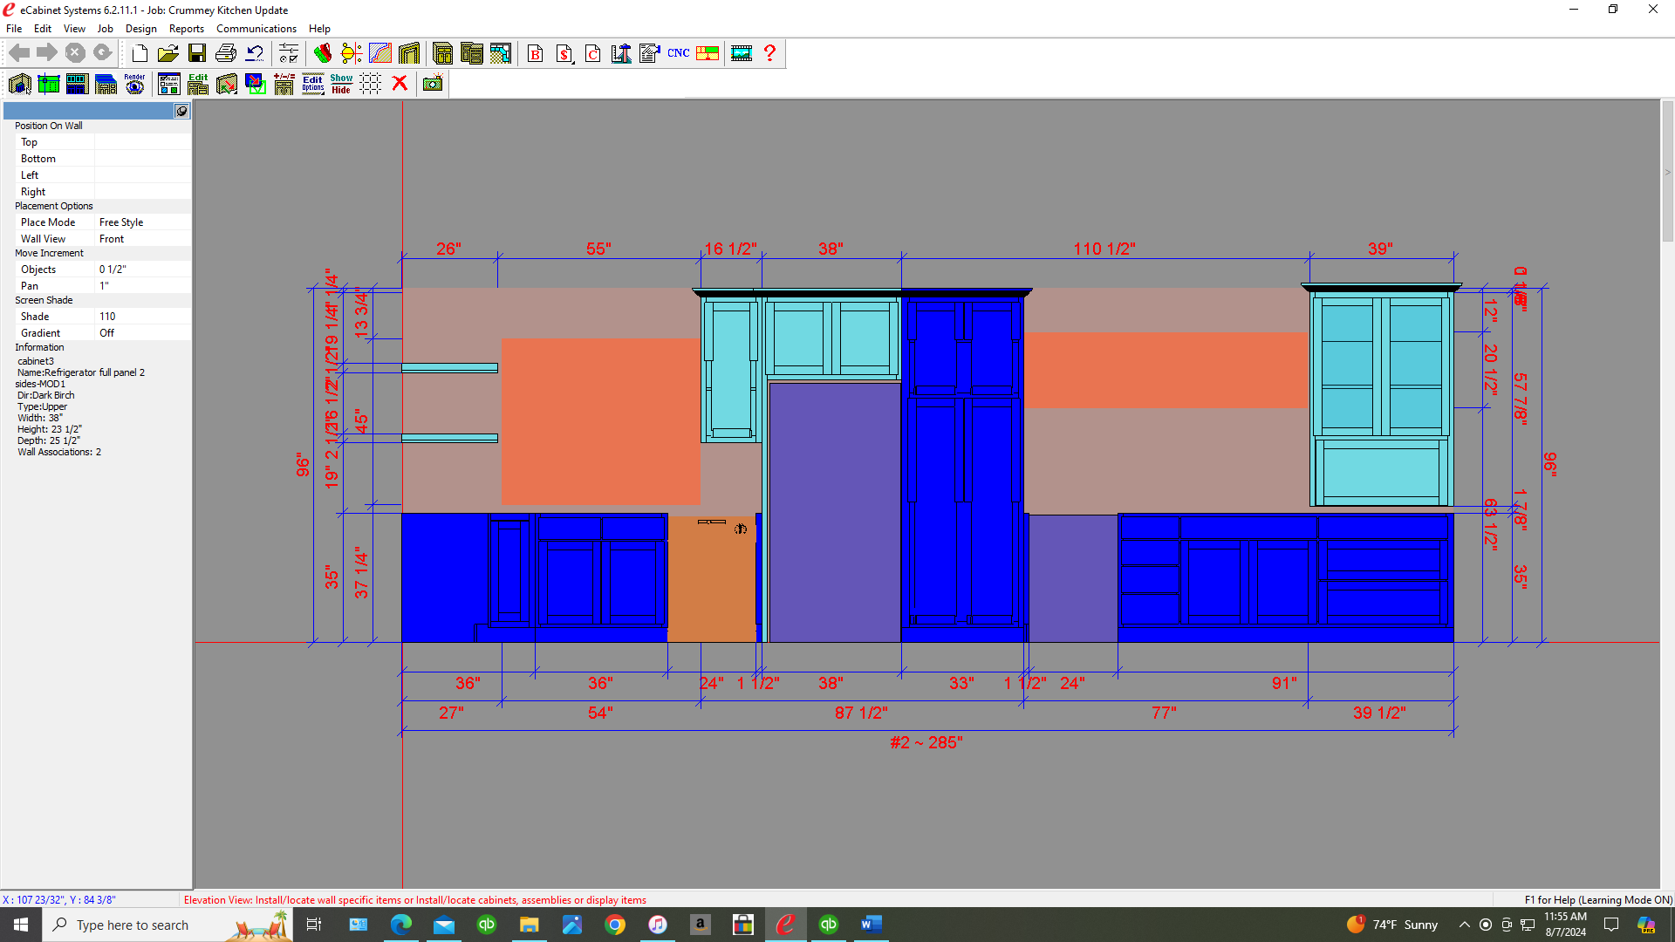Click the Render eye icon

134,84
